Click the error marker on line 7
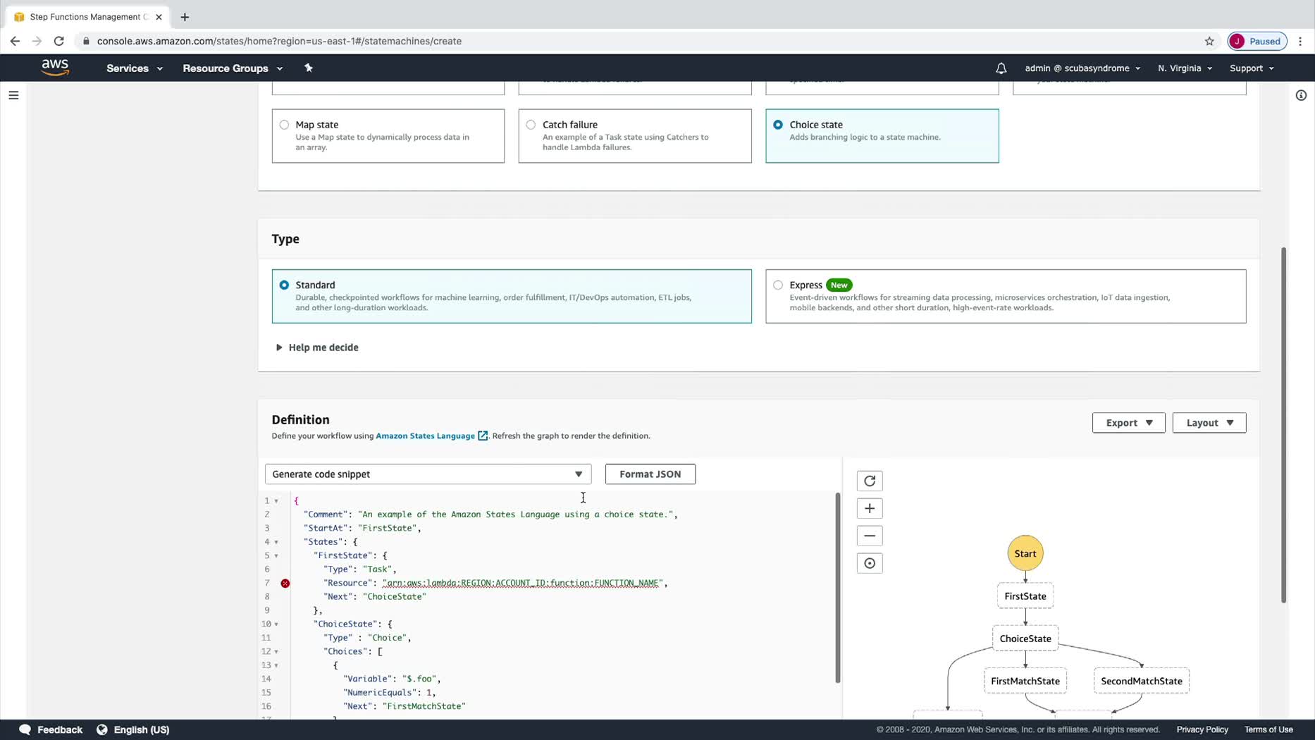 point(285,583)
